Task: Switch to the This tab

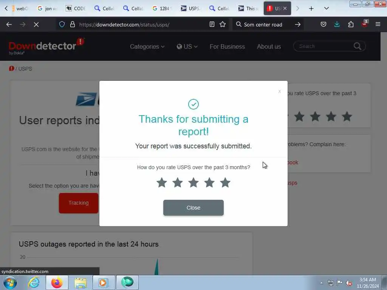Action: click(248, 8)
